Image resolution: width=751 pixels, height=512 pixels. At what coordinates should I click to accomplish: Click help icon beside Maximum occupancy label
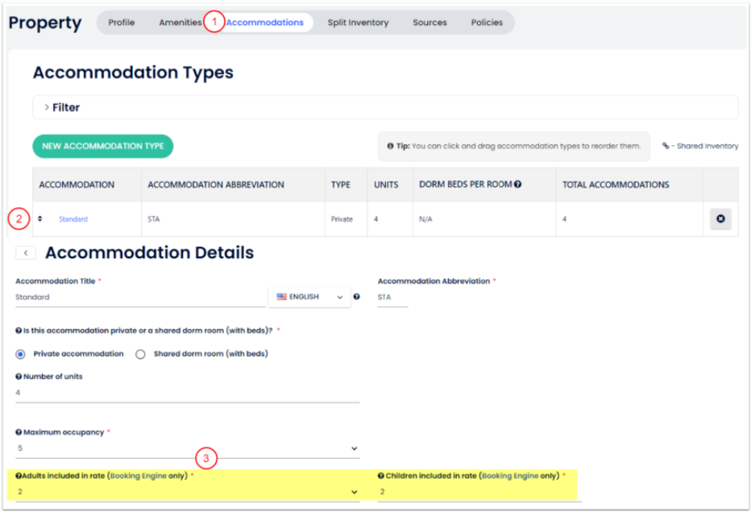[x=19, y=432]
